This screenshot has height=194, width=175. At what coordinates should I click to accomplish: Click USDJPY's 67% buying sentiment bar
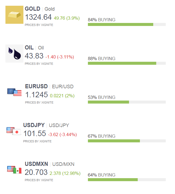[x=127, y=141]
